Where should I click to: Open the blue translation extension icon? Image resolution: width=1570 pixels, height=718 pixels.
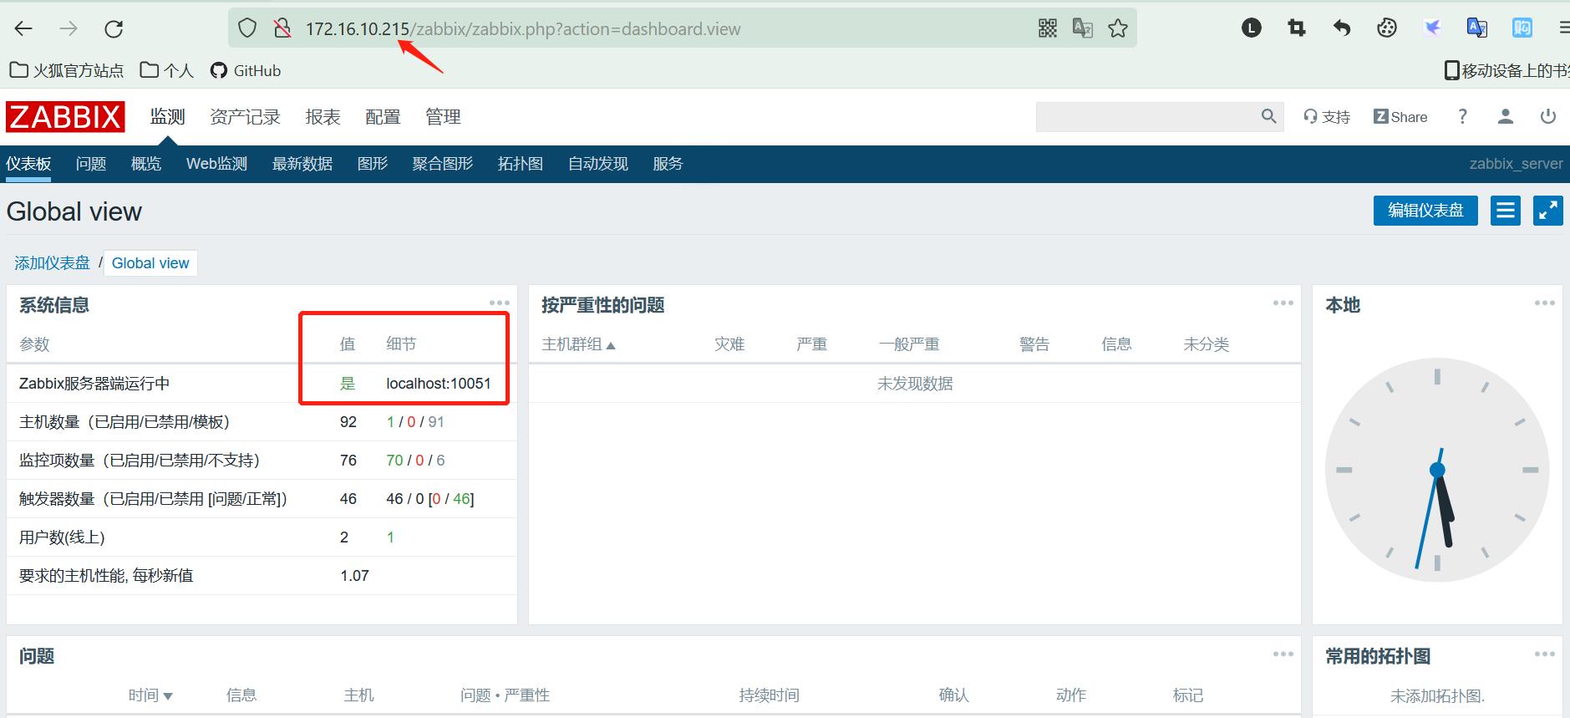point(1477,28)
